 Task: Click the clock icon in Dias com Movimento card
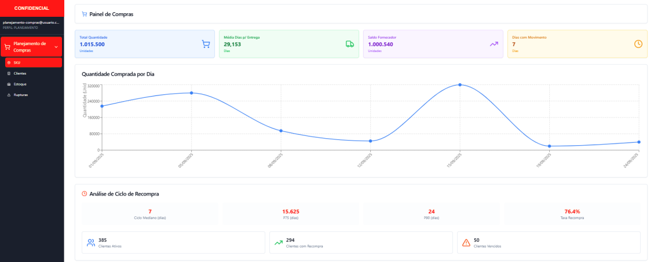[638, 44]
